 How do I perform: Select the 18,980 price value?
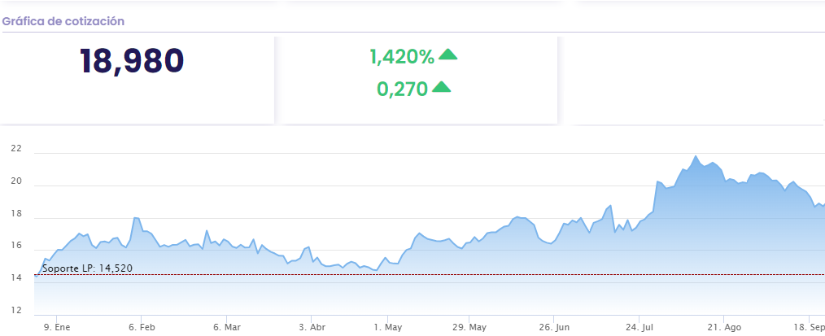[x=132, y=62]
